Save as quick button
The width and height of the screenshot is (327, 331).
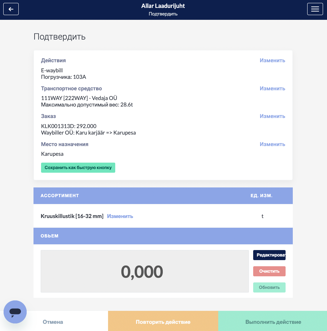click(x=78, y=168)
